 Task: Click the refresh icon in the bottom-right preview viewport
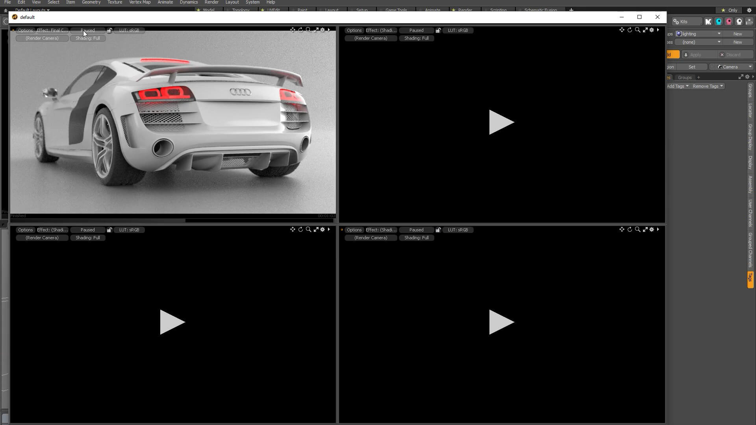pyautogui.click(x=630, y=229)
